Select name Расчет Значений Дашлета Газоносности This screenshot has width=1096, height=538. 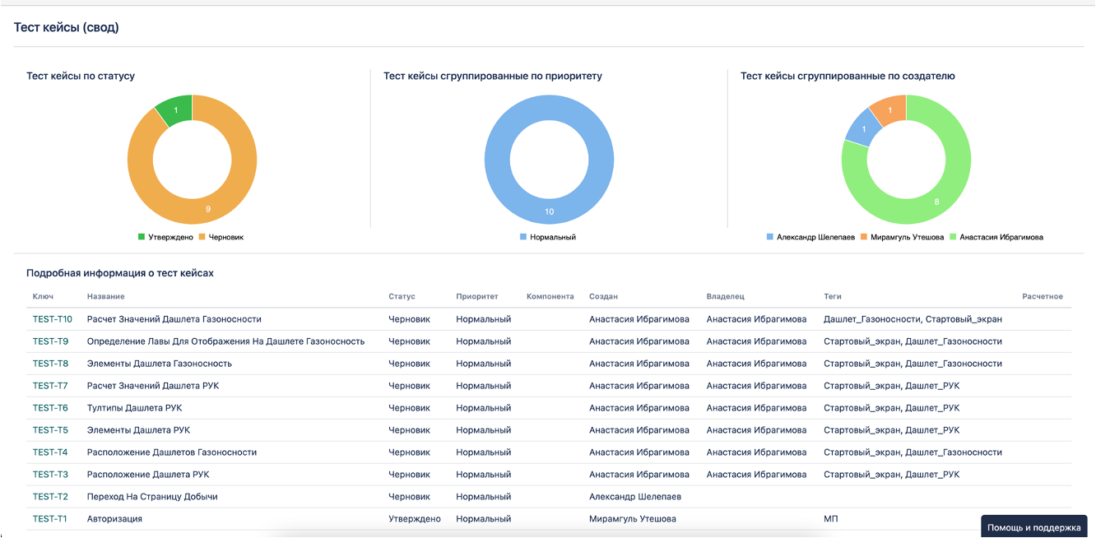(x=174, y=319)
